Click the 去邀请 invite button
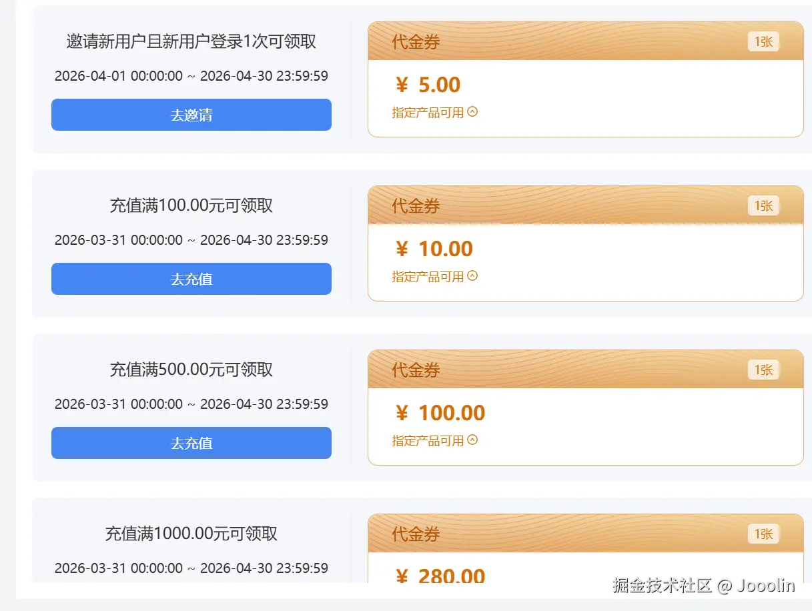 click(x=191, y=115)
